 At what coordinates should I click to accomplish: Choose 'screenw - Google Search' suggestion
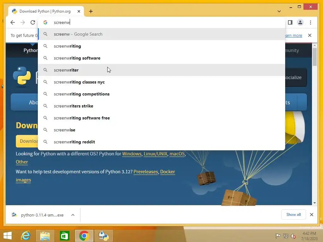click(x=162, y=34)
